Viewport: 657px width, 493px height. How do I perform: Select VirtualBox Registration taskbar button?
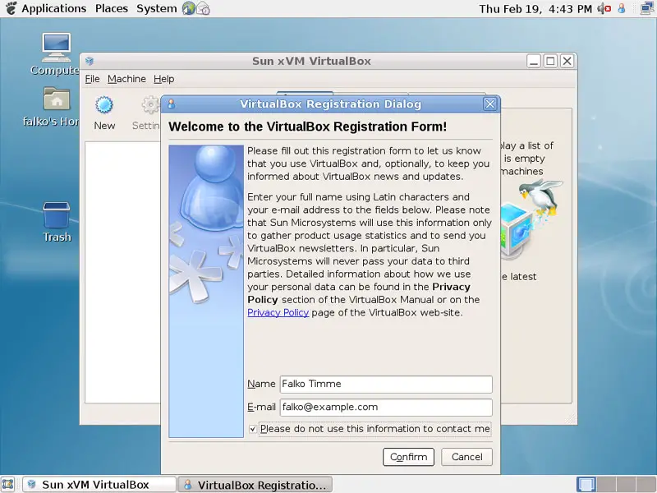255,485
